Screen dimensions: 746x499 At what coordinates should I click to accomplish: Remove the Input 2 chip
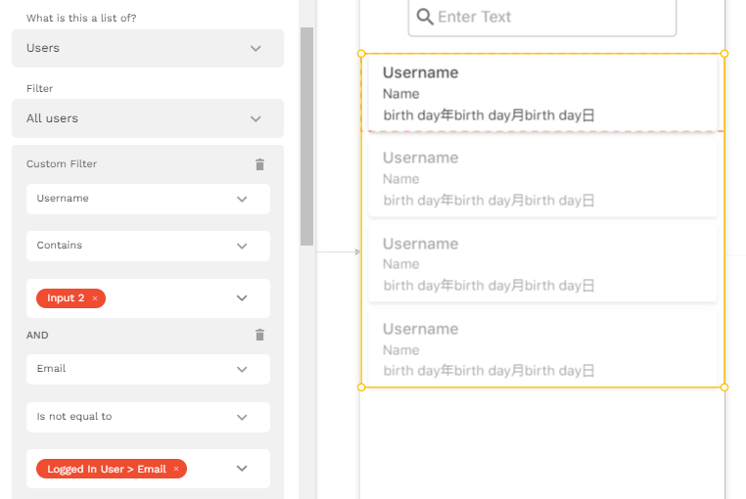95,298
